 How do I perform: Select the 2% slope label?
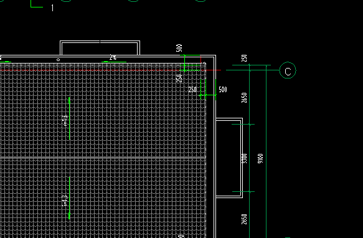tap(113, 57)
